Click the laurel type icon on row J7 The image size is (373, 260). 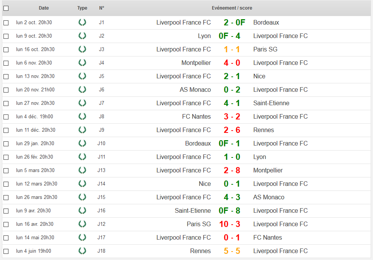pos(82,103)
